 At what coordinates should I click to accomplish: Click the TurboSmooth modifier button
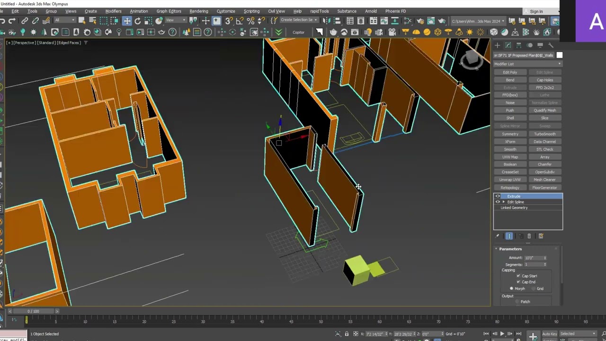tap(545, 134)
